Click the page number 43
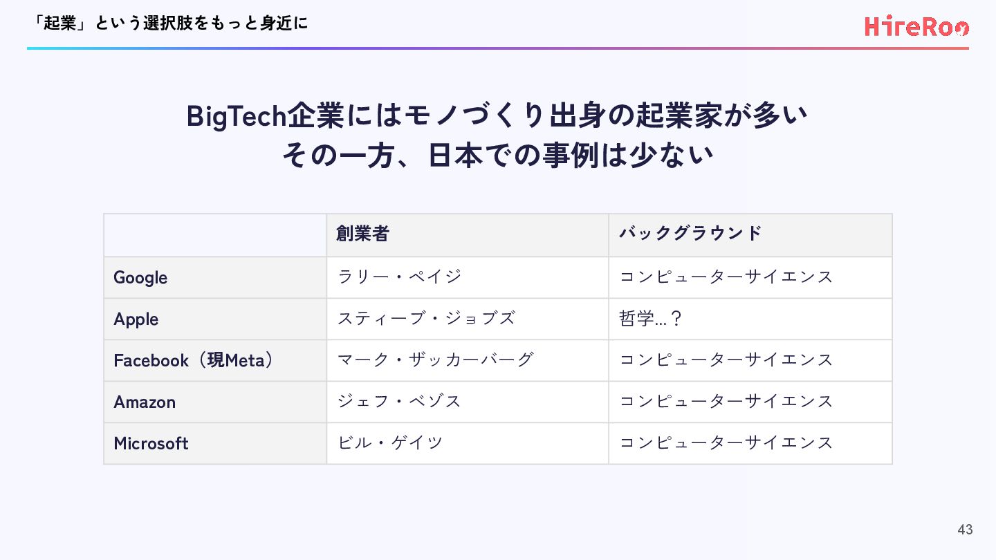The height and width of the screenshot is (560, 996). [x=965, y=530]
